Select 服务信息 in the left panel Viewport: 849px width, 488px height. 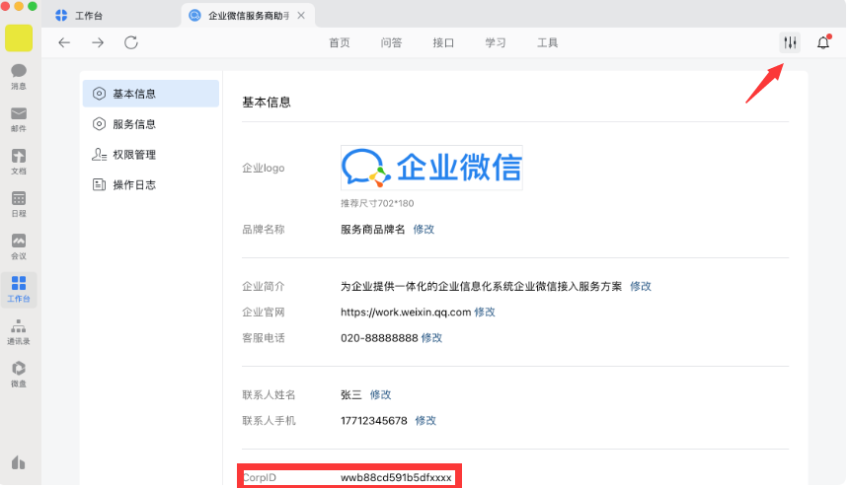point(134,124)
